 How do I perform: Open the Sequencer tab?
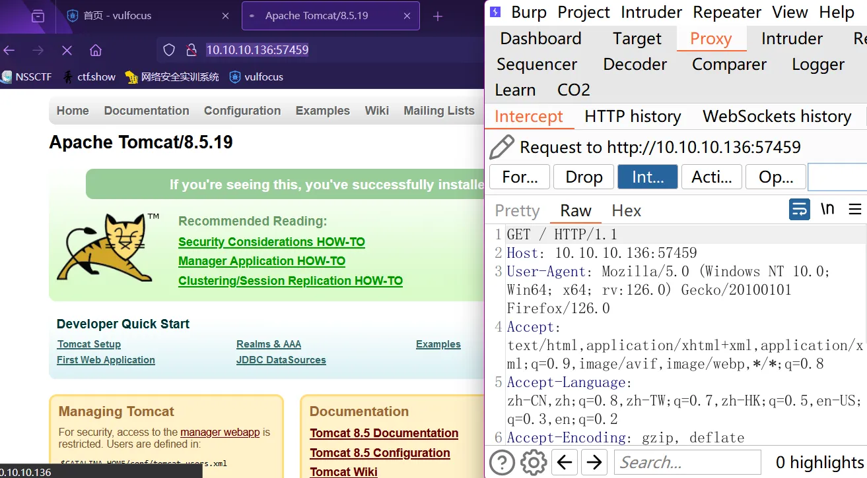[537, 65]
